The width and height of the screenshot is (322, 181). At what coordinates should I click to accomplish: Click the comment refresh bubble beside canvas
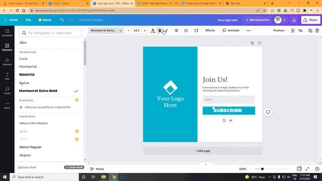point(268,112)
